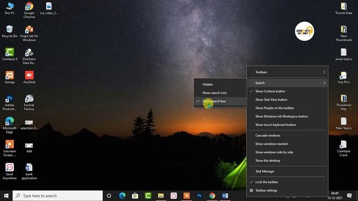Open Thumb Data folder icon
This screenshot has height=201, width=358.
(343, 9)
